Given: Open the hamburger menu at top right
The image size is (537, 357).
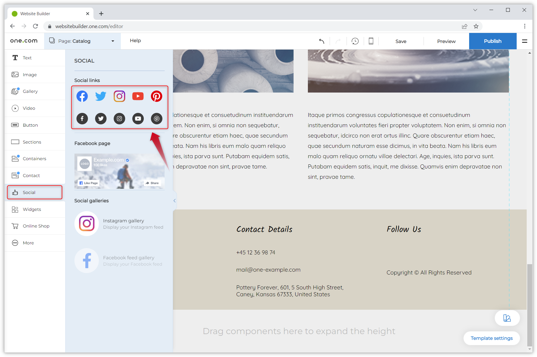Looking at the screenshot, I should pos(524,41).
